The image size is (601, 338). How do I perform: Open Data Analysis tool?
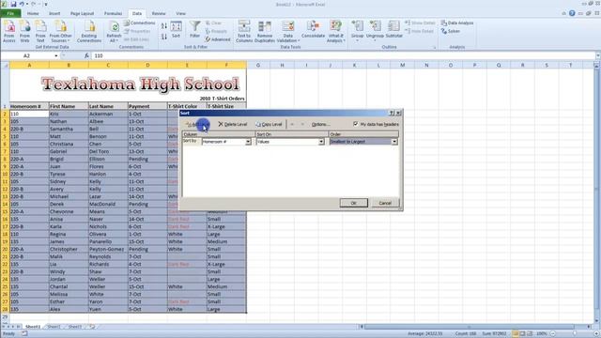point(457,23)
